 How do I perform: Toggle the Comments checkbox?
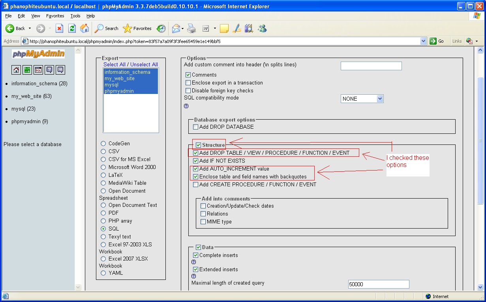tap(188, 75)
